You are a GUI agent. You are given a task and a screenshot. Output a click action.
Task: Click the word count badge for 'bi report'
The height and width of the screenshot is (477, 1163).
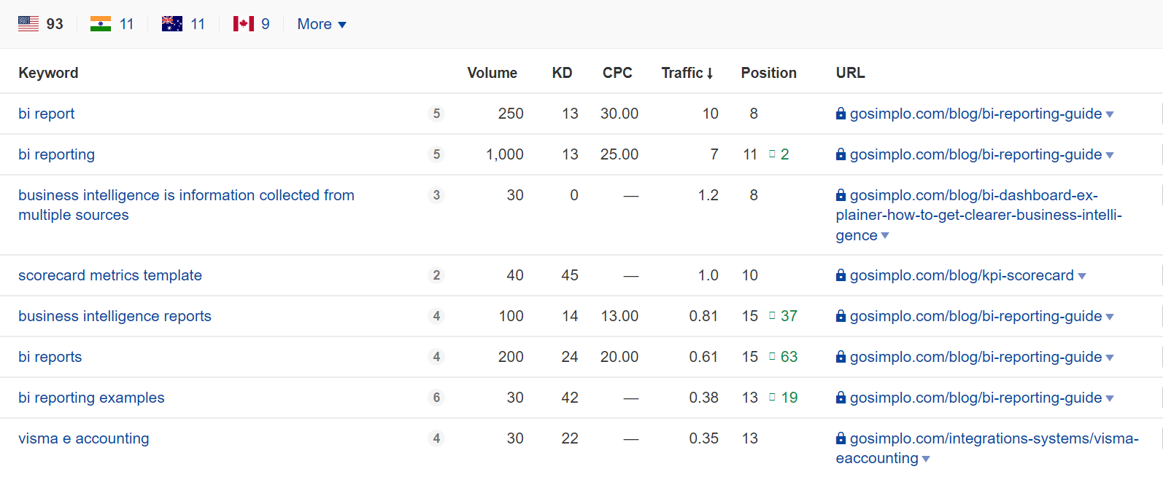[436, 114]
